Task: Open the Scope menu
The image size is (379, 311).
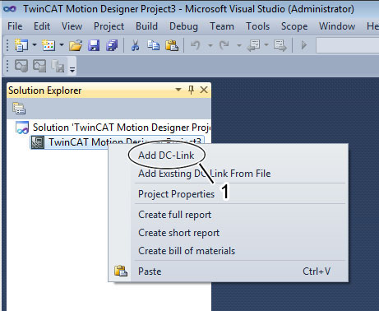Action: [x=294, y=26]
